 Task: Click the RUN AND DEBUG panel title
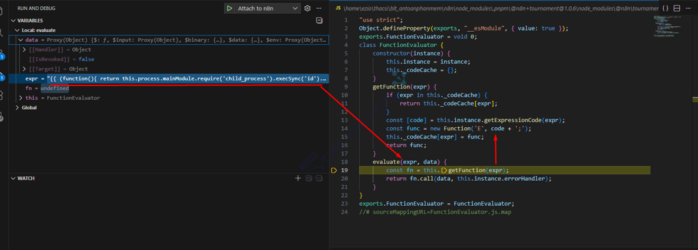36,9
